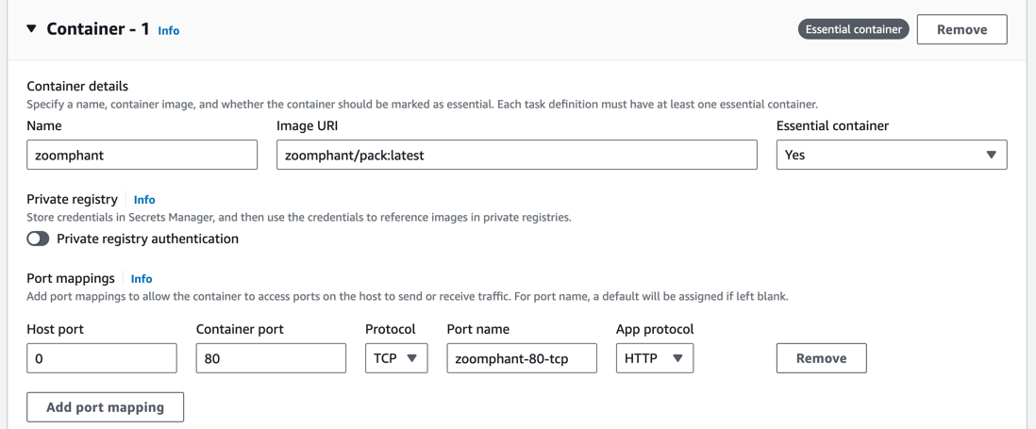Click the Add port mapping button

point(105,407)
